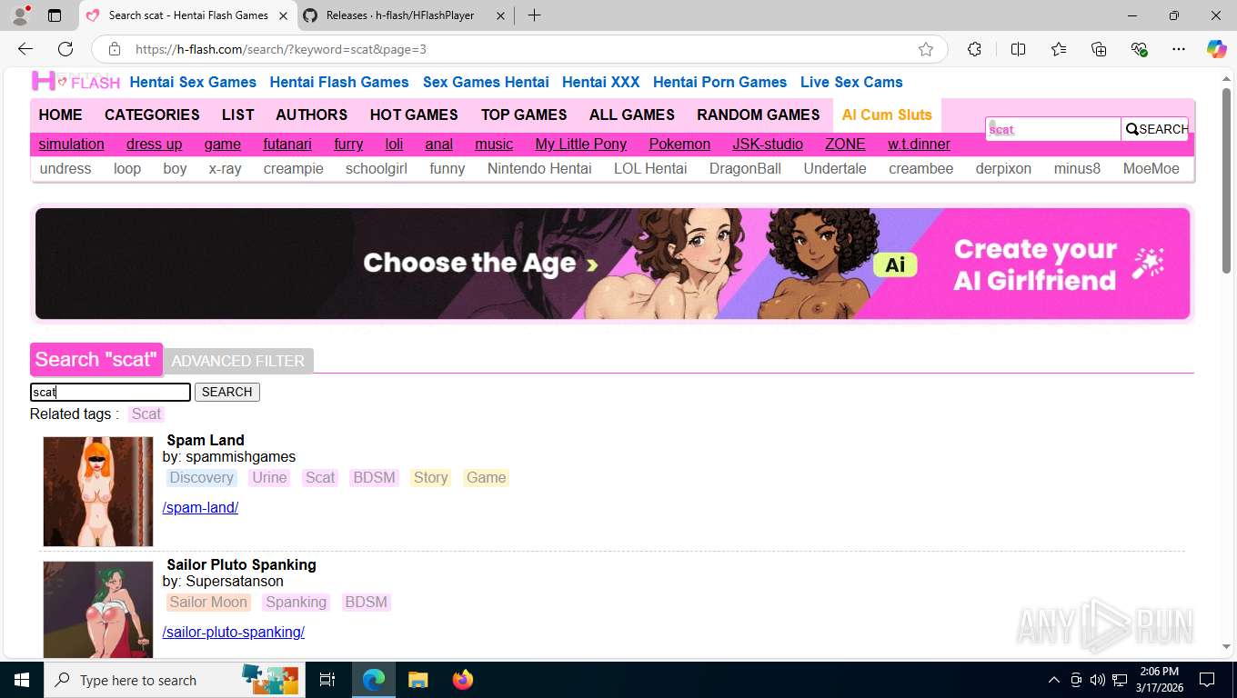1237x698 pixels.
Task: Open File Explorer from taskbar
Action: pos(417,680)
